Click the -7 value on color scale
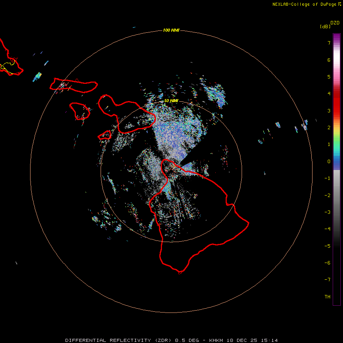The width and height of the screenshot is (343, 343). 327,280
